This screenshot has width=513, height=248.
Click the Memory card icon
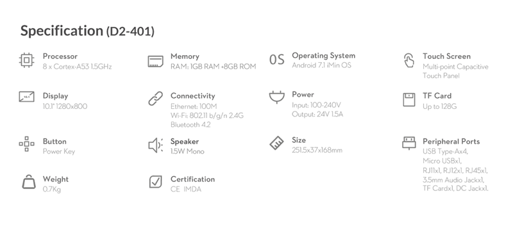tap(155, 62)
